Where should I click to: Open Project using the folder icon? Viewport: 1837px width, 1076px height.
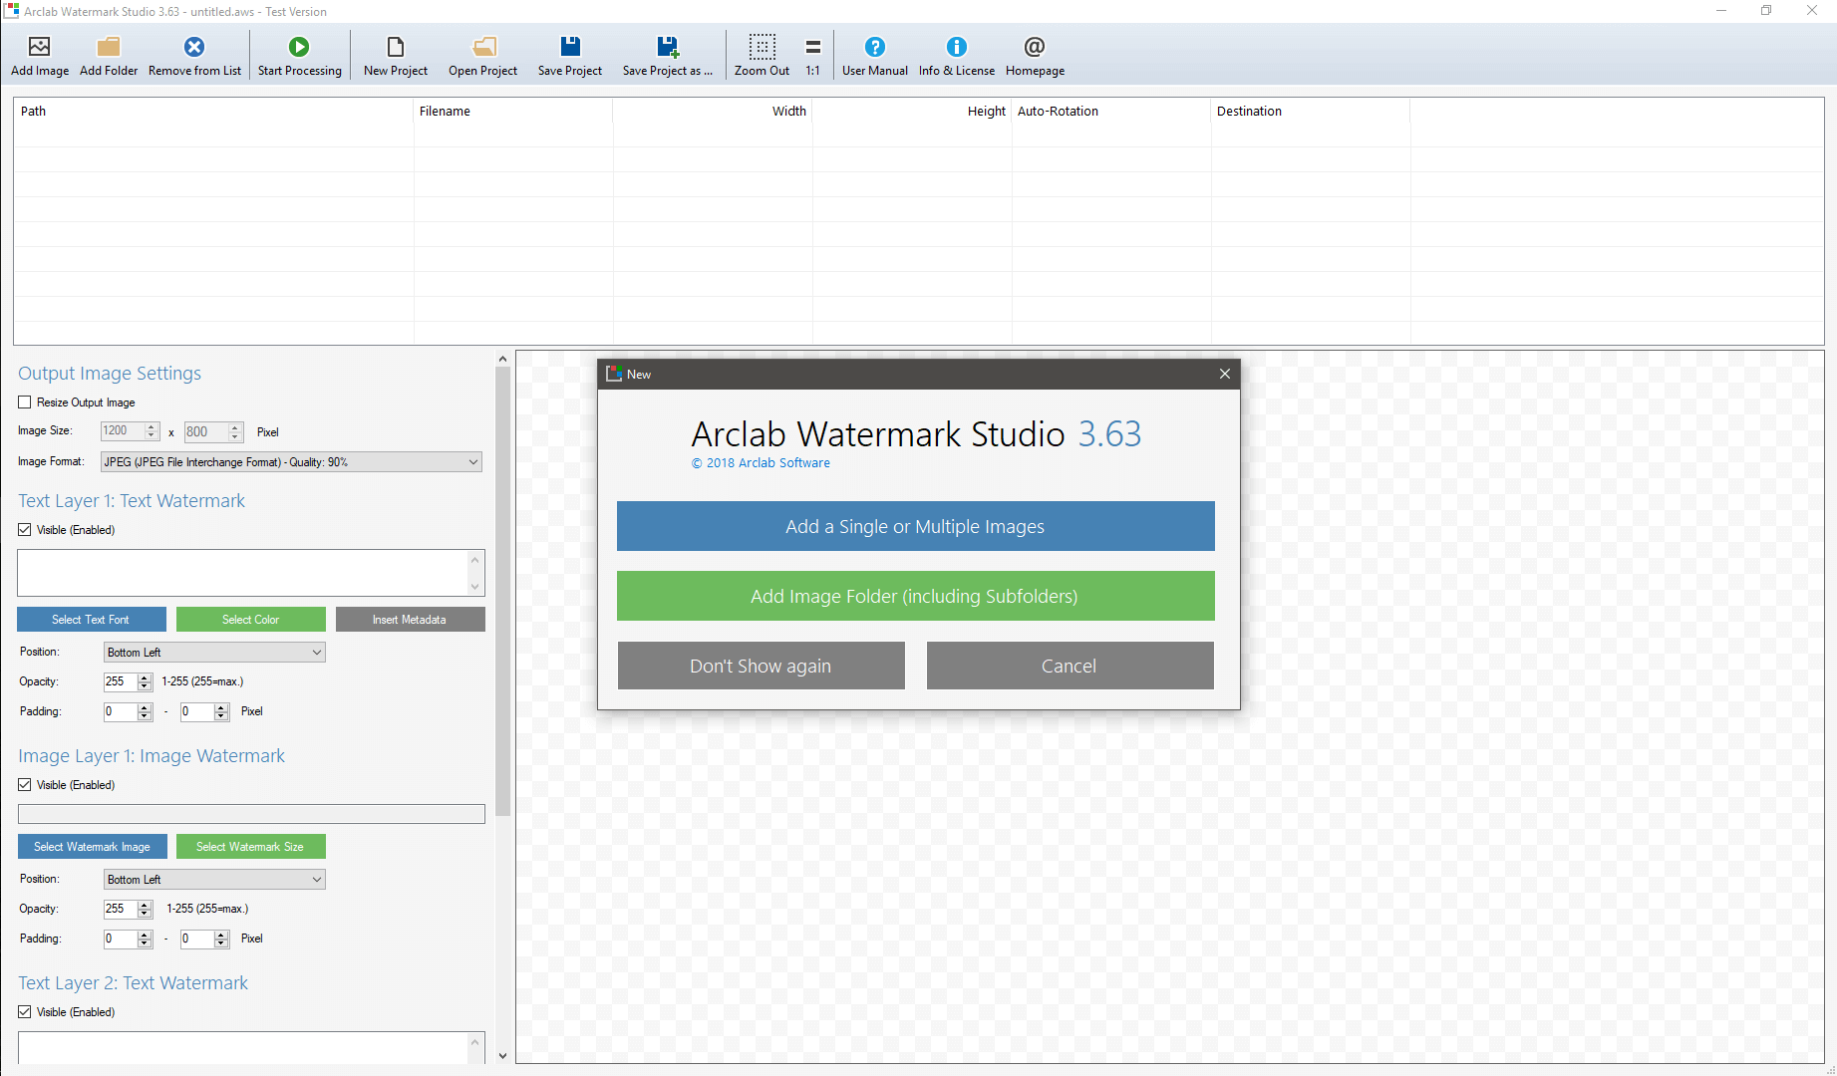pyautogui.click(x=483, y=47)
